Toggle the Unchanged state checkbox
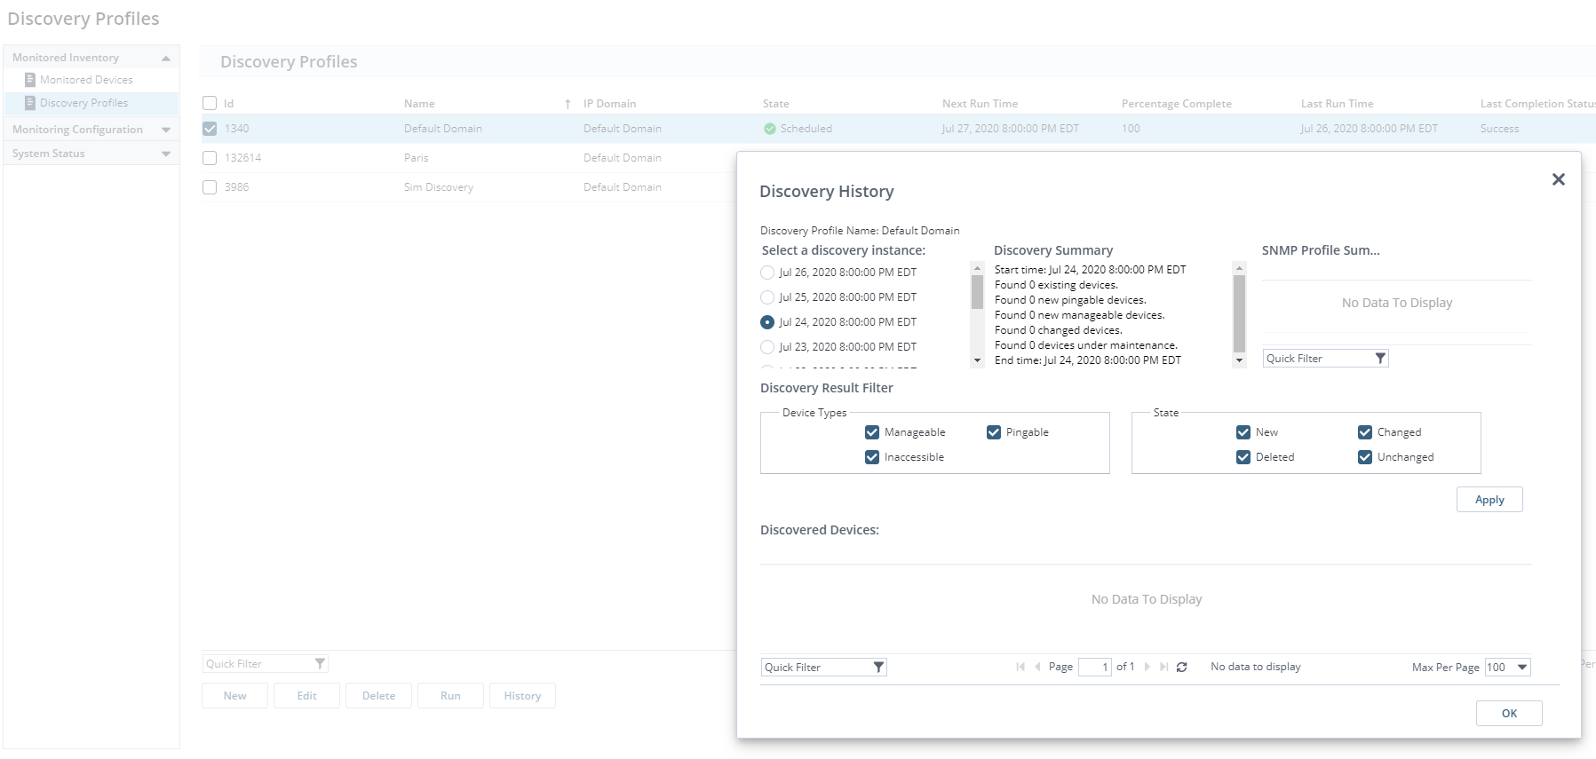 tap(1365, 457)
